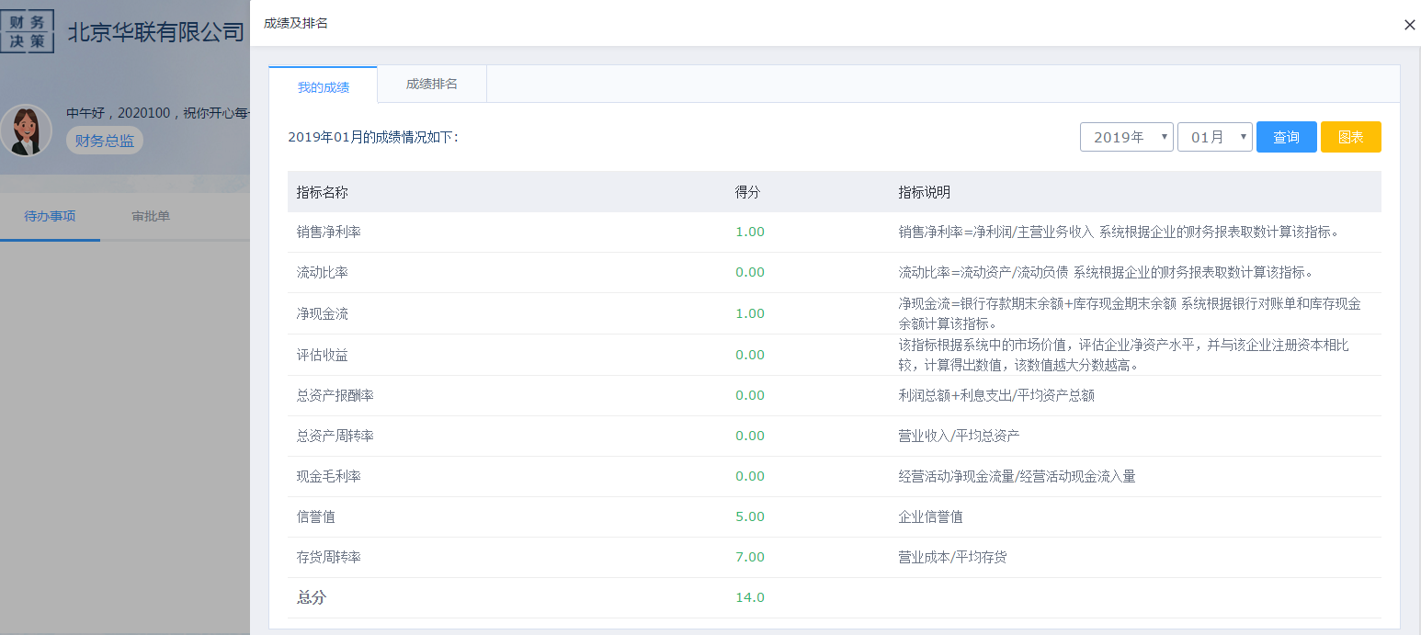
Task: Switch to the 待办事项 tab
Action: (50, 217)
